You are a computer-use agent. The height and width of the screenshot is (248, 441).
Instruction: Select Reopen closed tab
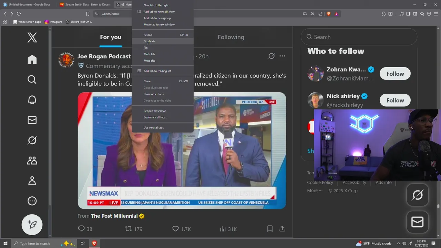163,111
